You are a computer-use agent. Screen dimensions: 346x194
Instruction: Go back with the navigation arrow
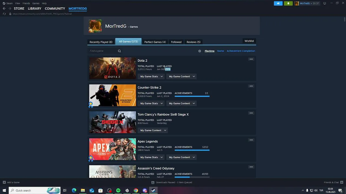click(4, 9)
